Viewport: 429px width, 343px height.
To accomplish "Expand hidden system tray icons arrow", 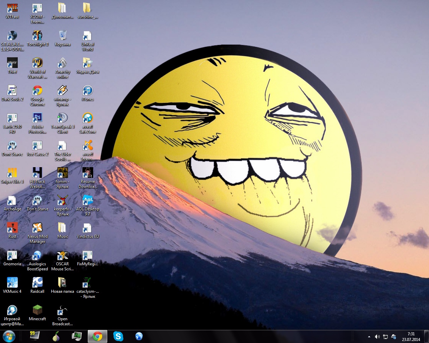I will [369, 337].
